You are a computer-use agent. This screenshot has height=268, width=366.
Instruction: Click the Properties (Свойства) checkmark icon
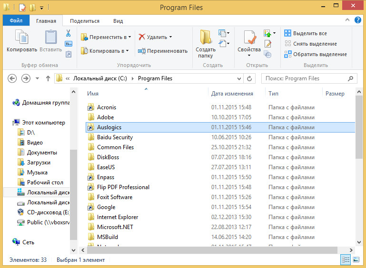[249, 37]
